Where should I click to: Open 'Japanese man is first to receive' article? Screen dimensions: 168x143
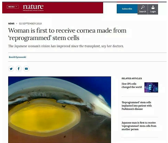139,126
